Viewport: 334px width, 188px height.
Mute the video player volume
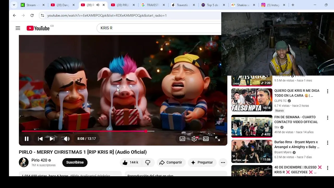point(67,139)
